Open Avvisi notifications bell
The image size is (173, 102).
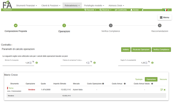134,10
